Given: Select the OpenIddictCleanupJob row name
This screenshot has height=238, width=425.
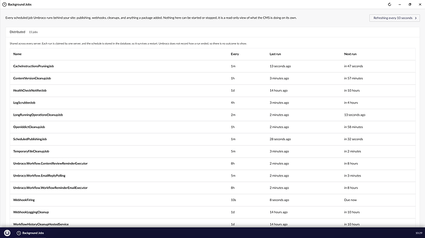Looking at the screenshot, I should pyautogui.click(x=29, y=127).
